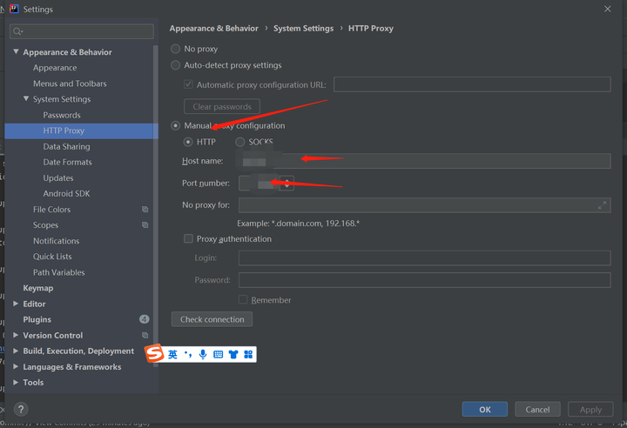Screen dimensions: 627x428
Task: Open the Updates settings page
Action: coord(58,178)
